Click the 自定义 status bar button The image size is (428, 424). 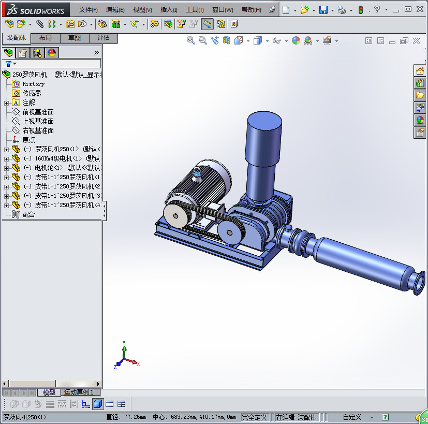pos(352,417)
